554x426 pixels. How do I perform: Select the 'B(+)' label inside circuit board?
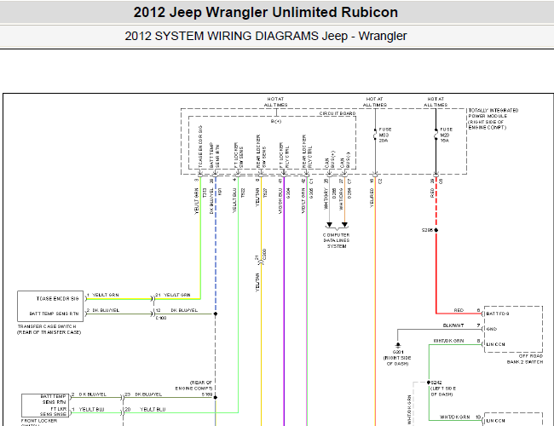click(276, 121)
